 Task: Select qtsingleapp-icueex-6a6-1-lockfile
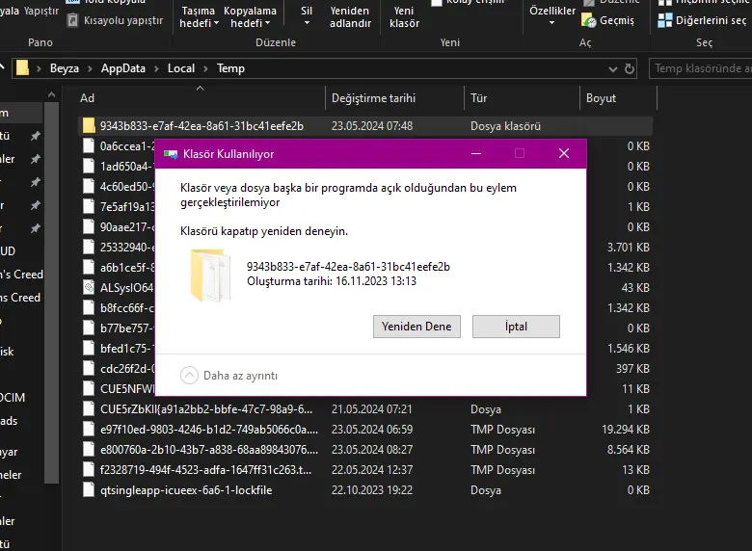[x=364, y=490]
